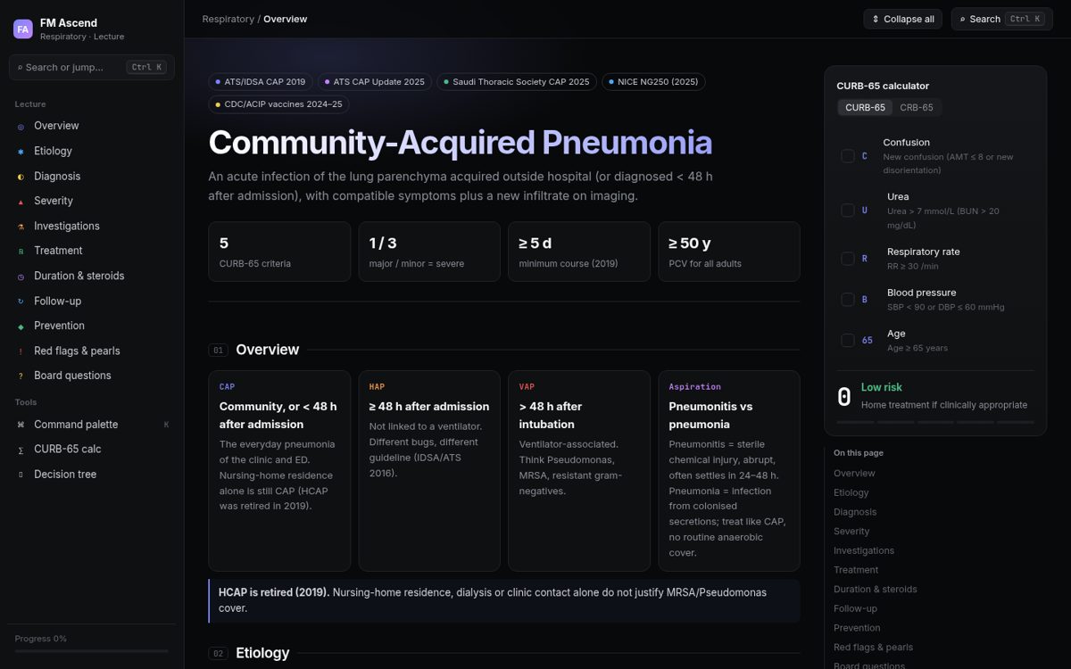
Task: Launch Command palette from its sidebar icon
Action: pyautogui.click(x=21, y=425)
